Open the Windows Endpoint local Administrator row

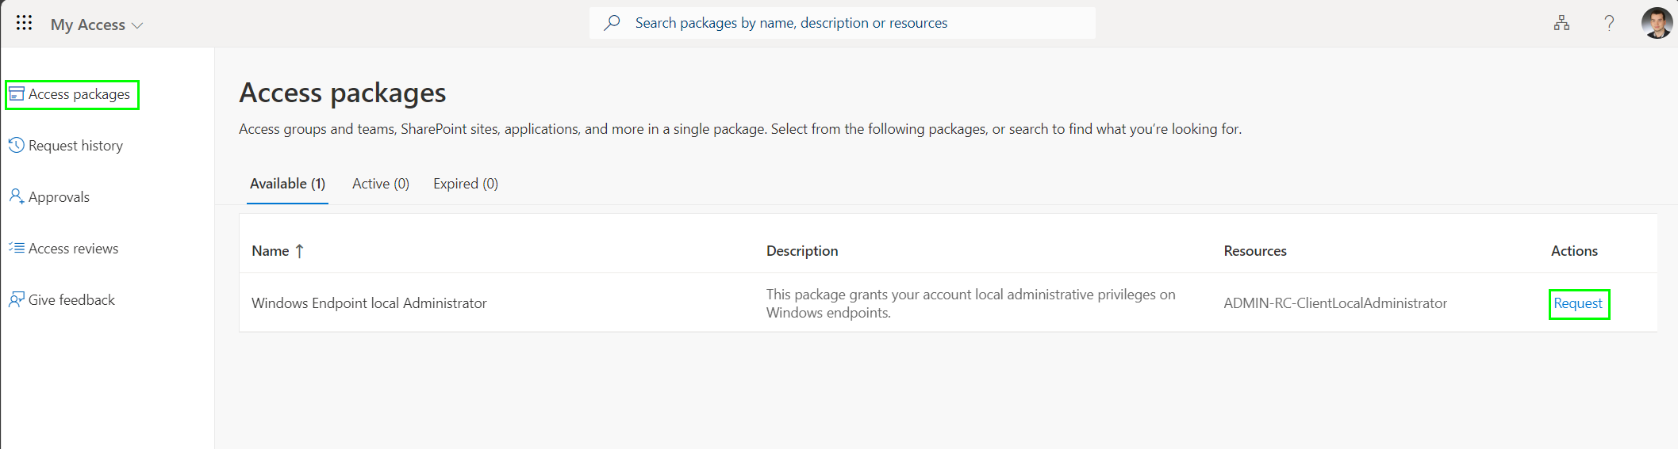pyautogui.click(x=948, y=303)
